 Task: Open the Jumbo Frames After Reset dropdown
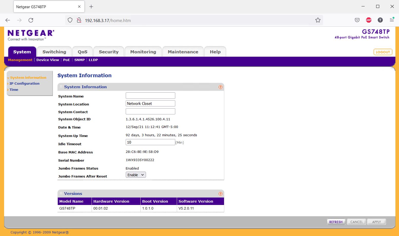136,175
